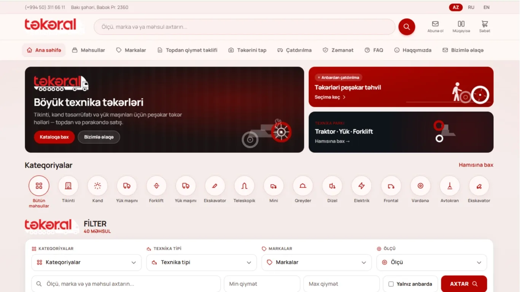
Task: Switch language to RU
Action: tap(471, 7)
